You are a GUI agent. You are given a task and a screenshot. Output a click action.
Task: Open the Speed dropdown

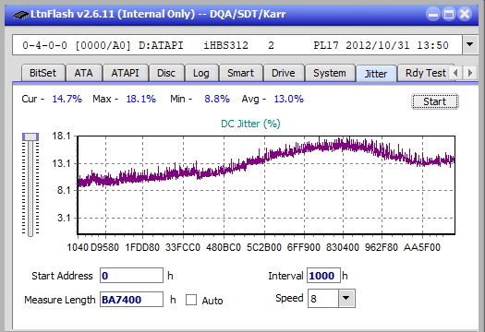[x=346, y=298]
